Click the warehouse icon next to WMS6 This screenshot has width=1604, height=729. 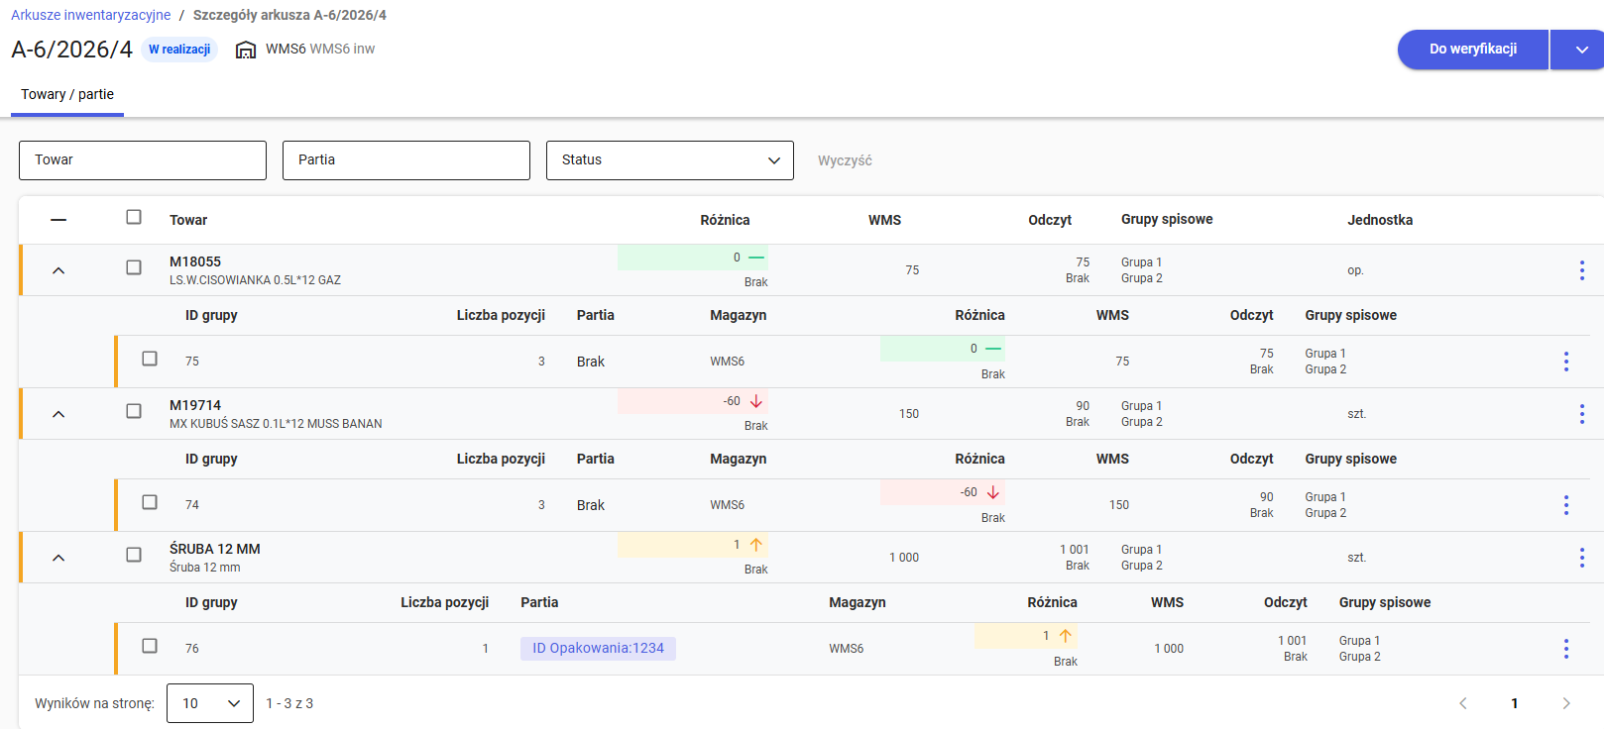click(246, 50)
